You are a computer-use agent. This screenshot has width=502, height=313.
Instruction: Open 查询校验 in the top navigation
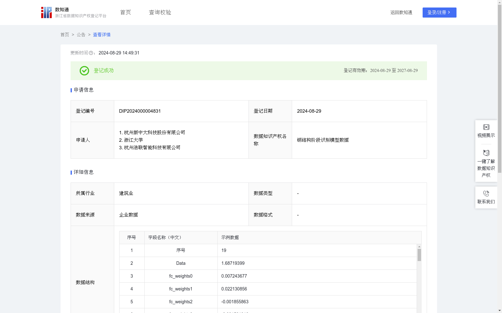point(160,13)
